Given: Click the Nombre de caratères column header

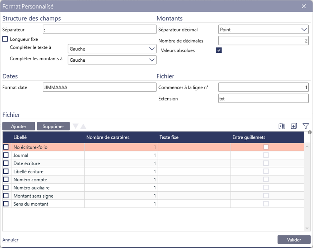Looking at the screenshot, I should (108, 137).
